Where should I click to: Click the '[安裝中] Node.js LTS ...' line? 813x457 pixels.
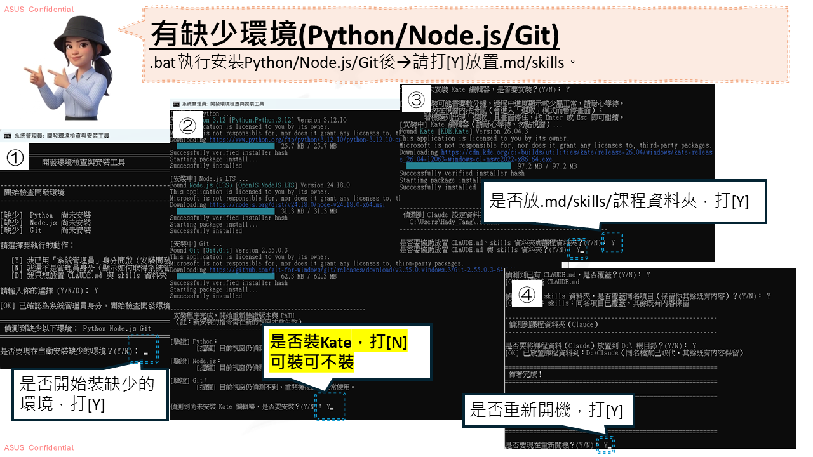point(210,178)
